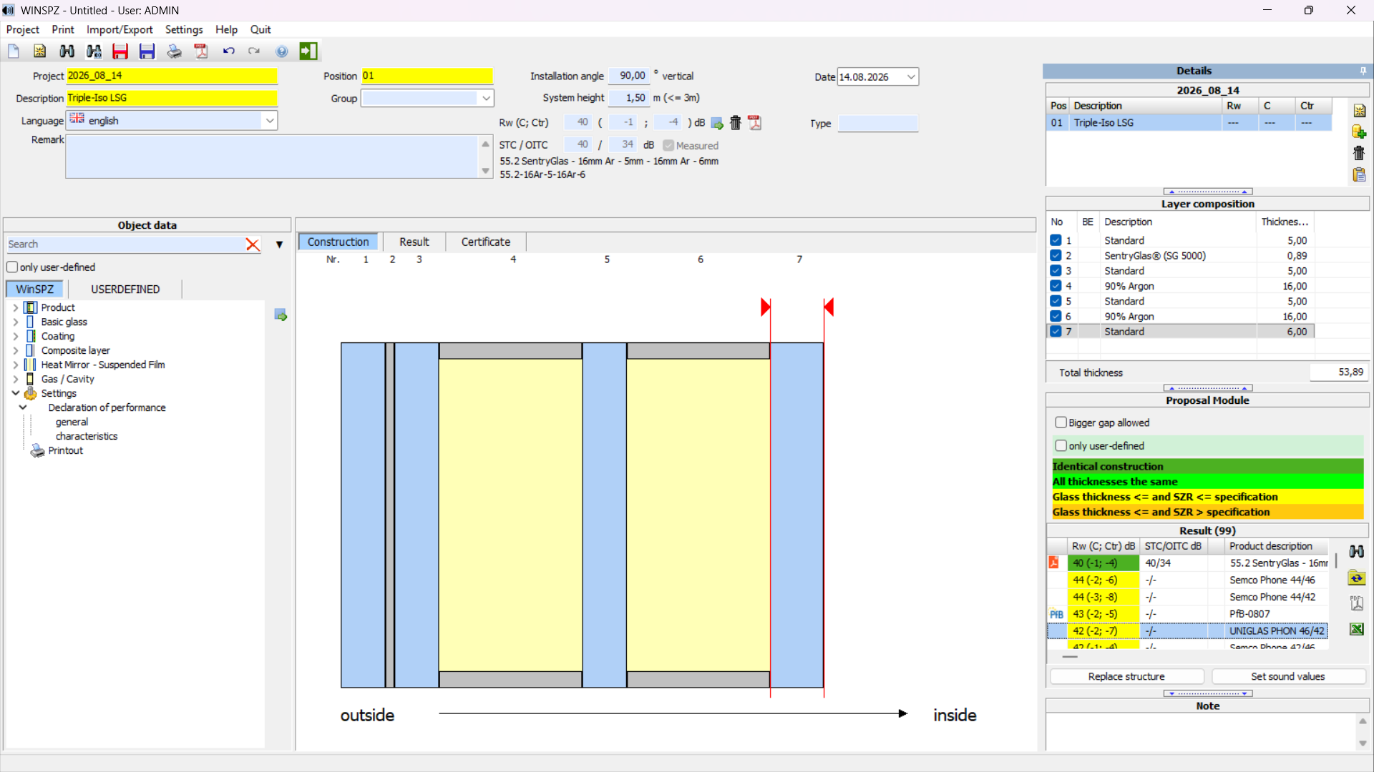Enable 'Bigger gap allowed' checkbox

1061,423
